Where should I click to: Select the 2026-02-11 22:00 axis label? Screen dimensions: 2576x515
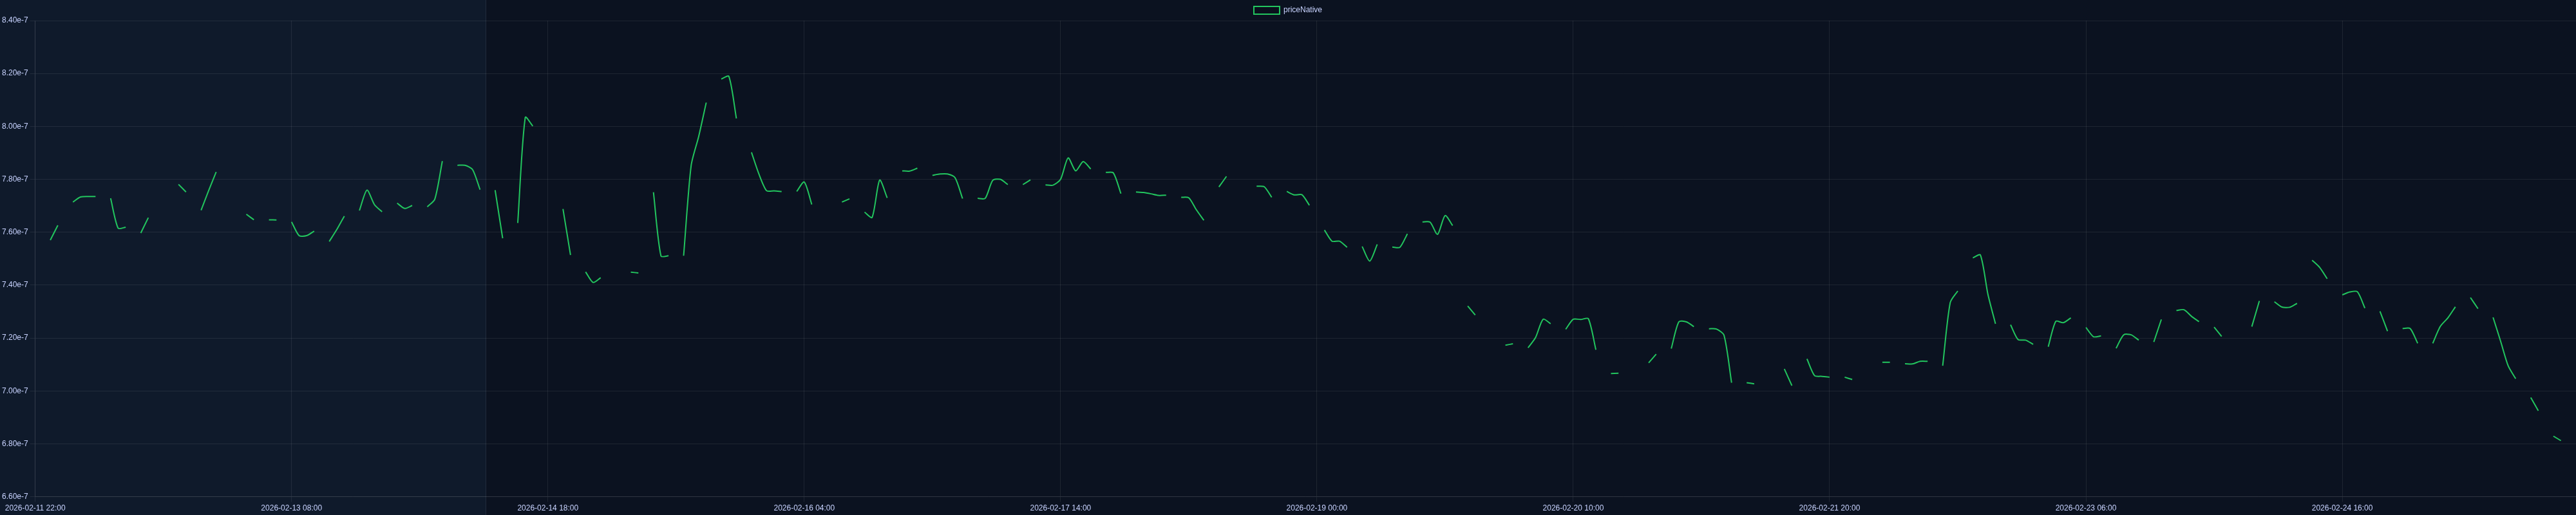point(35,508)
